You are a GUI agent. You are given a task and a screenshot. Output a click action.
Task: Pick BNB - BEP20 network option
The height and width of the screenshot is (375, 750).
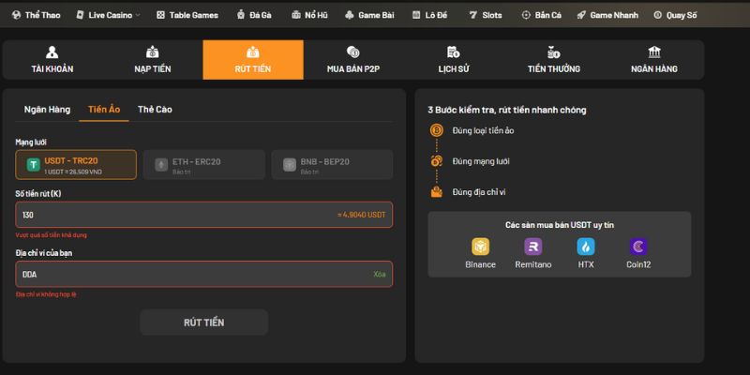click(x=332, y=165)
